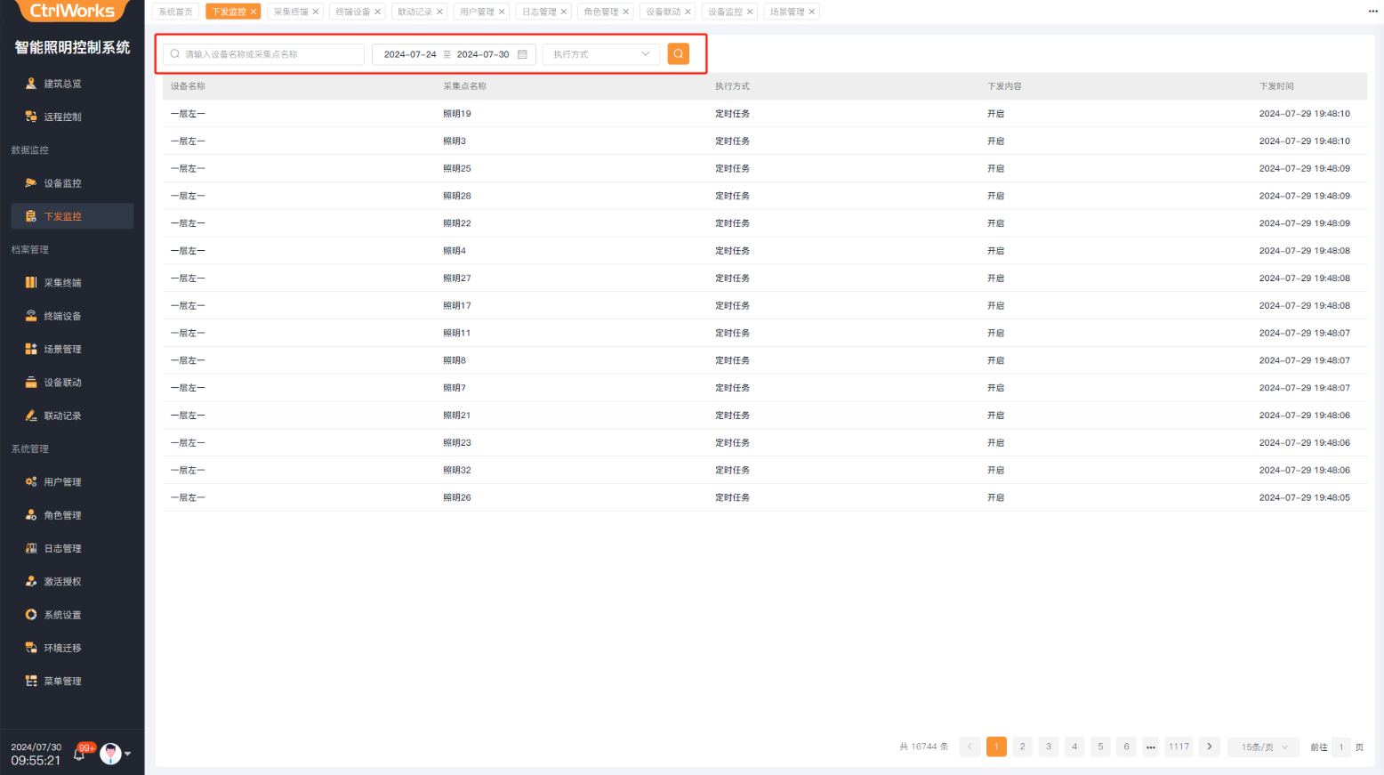
Task: Open 设备监控 in the sidebar
Action: [x=62, y=183]
